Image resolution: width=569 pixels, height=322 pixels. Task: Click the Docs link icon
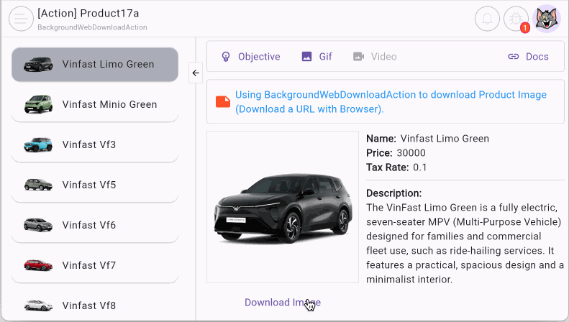tap(514, 57)
